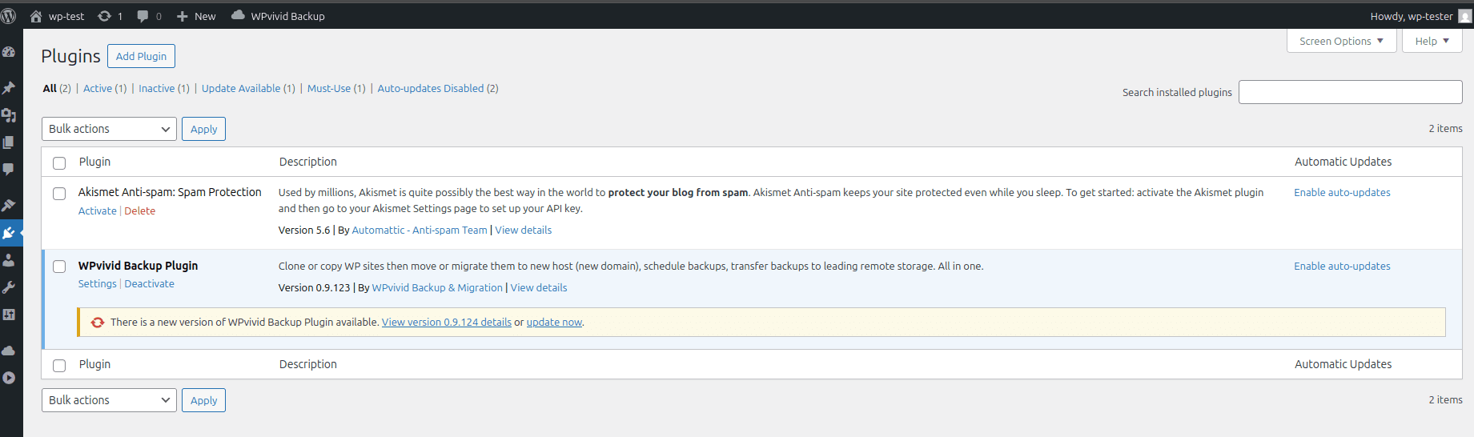Filter plugins by Must-Use
This screenshot has height=437, width=1474.
(329, 88)
